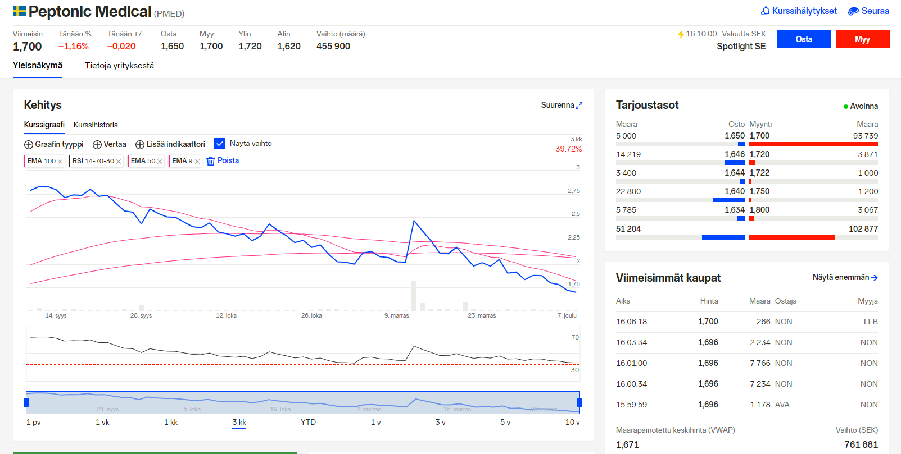The width and height of the screenshot is (901, 454).
Task: Open the Näytä enemmän link
Action: pyautogui.click(x=845, y=277)
